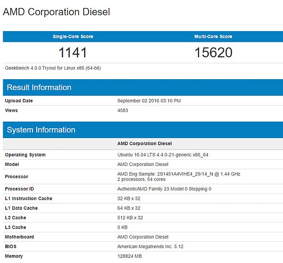The width and height of the screenshot is (283, 263).
Task: Click the date 'September 02 2016 03:10 PM'
Action: [x=149, y=101]
